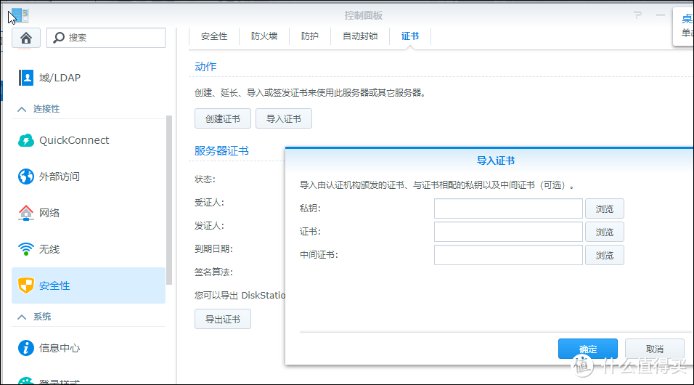Browse for the 私钥 file
694x385 pixels.
(x=605, y=208)
